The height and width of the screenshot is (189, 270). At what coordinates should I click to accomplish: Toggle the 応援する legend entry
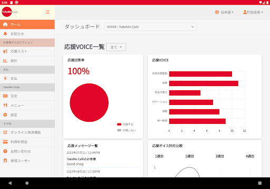(125, 124)
